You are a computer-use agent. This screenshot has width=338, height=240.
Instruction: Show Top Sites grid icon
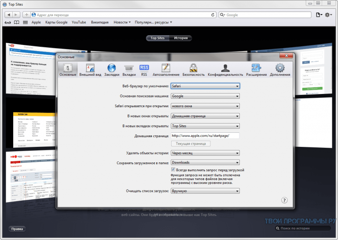click(x=25, y=22)
